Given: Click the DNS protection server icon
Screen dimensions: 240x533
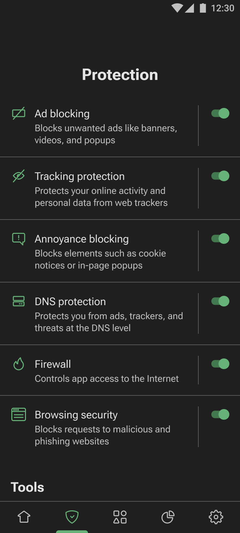Looking at the screenshot, I should 19,301.
